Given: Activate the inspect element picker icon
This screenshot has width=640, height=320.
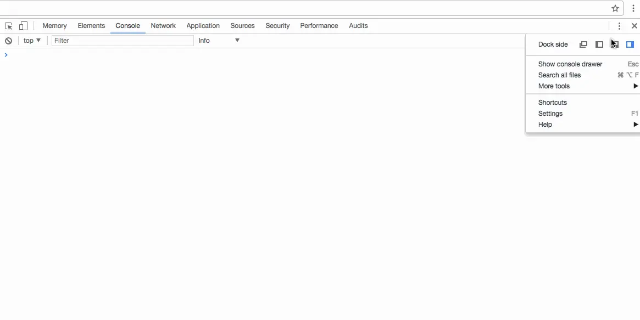Looking at the screenshot, I should [x=9, y=26].
